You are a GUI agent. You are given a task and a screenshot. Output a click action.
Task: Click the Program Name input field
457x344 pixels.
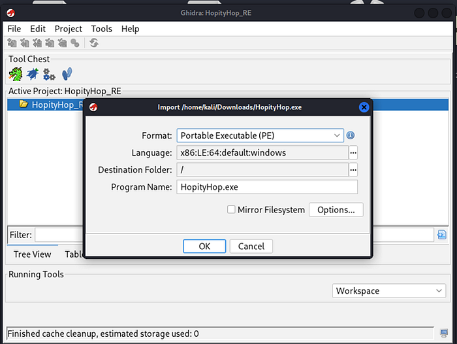click(x=267, y=187)
